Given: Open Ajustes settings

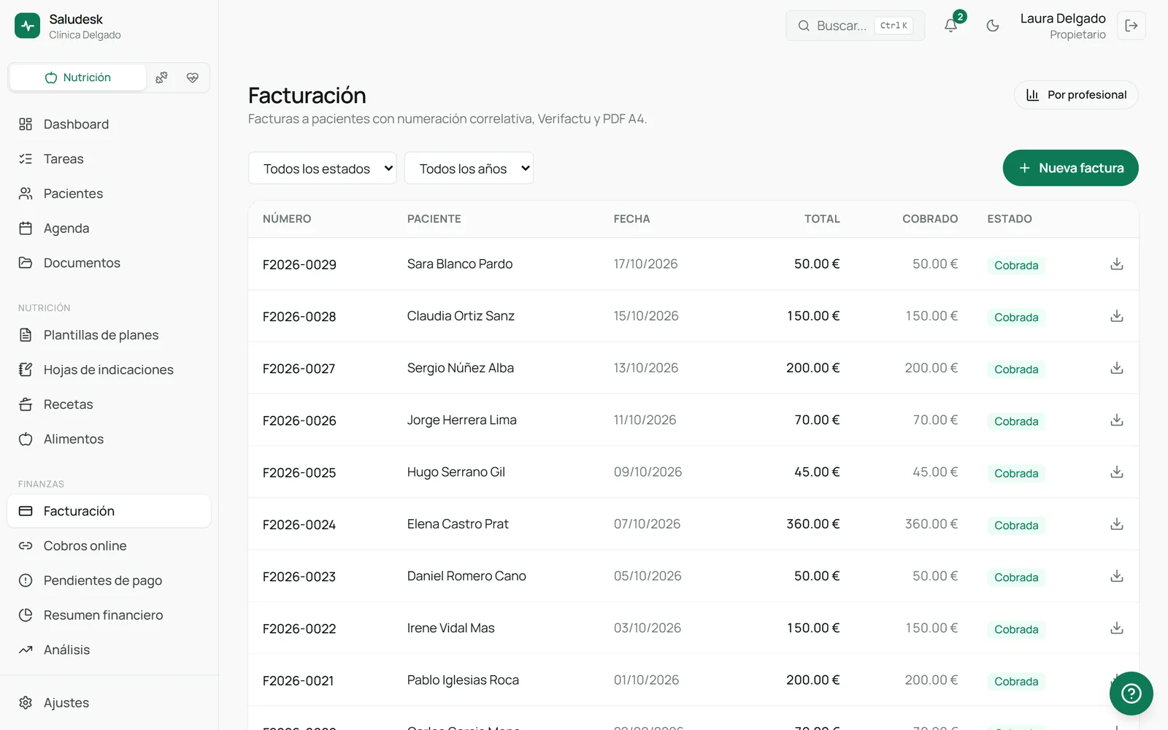Looking at the screenshot, I should [x=109, y=703].
